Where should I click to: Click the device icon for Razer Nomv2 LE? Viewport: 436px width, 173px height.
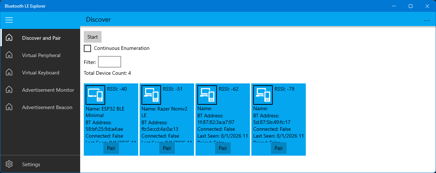(x=151, y=95)
